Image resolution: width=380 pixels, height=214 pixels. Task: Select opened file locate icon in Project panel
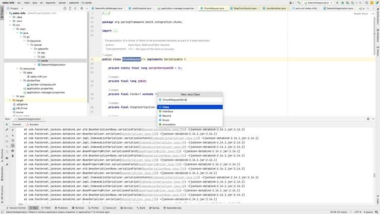[x=65, y=8]
